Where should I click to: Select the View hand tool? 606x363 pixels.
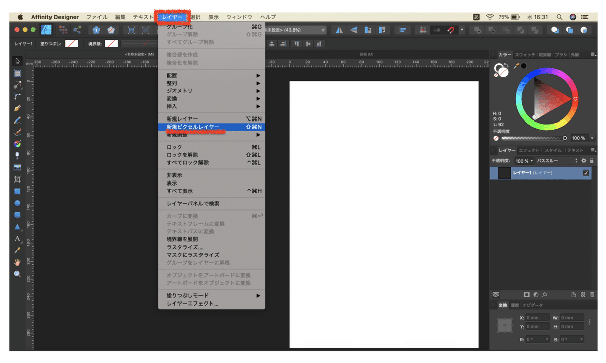click(17, 262)
